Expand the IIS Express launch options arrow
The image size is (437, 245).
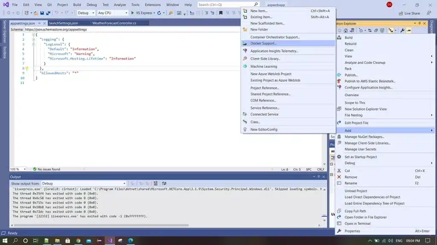click(154, 13)
